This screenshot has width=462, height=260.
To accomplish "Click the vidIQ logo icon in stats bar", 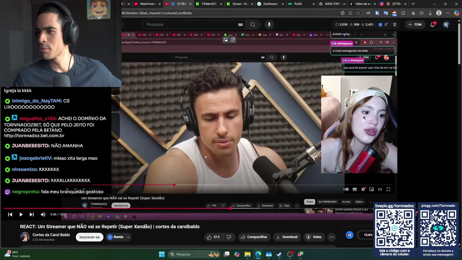I will [x=380, y=25].
